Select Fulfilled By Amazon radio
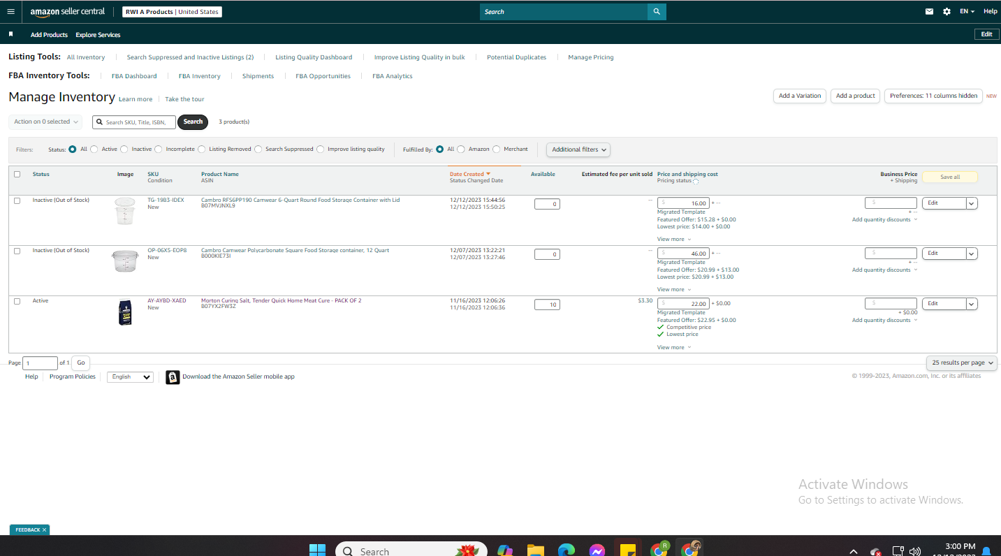Screen dimensions: 1001x556 click(461, 149)
